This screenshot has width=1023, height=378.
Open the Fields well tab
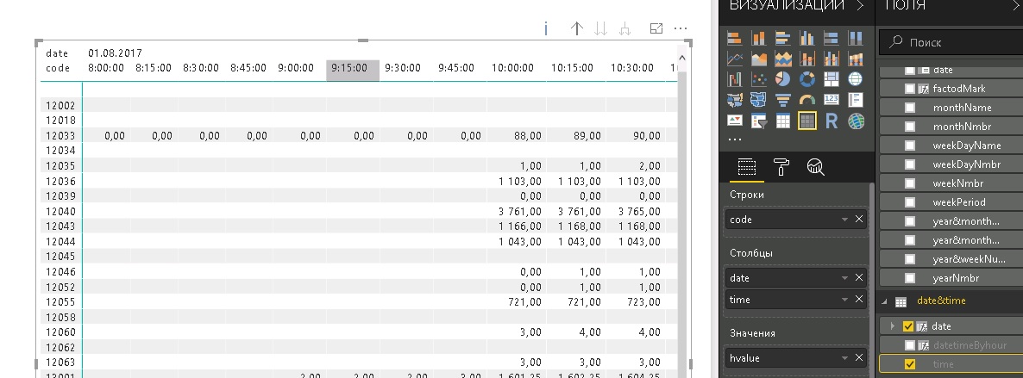[746, 168]
